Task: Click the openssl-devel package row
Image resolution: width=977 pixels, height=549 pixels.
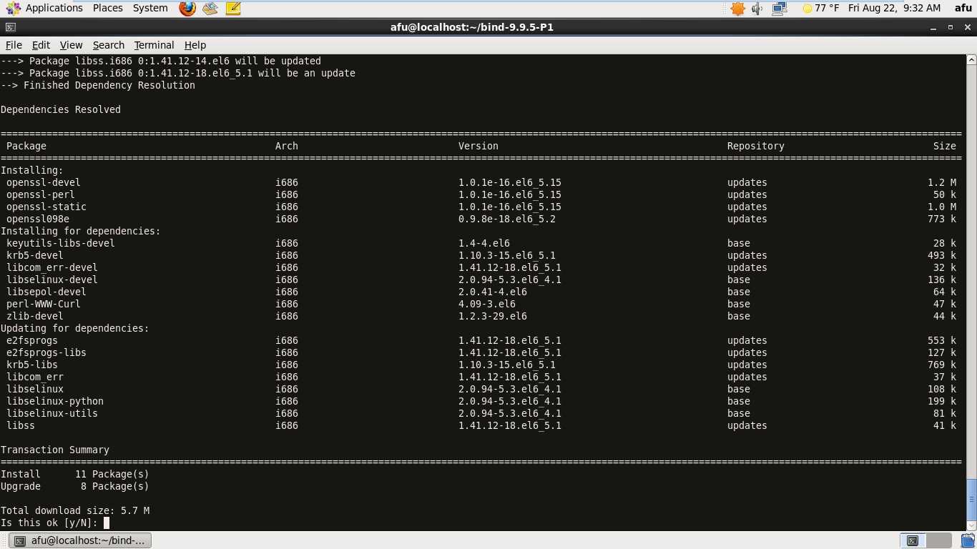Action: [x=481, y=182]
